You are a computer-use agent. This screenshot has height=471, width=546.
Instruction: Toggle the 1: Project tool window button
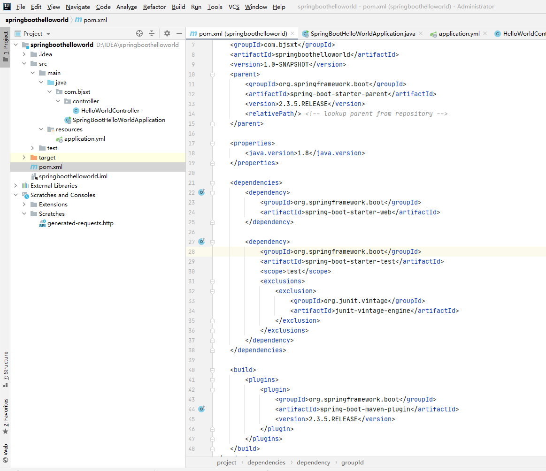click(x=5, y=46)
